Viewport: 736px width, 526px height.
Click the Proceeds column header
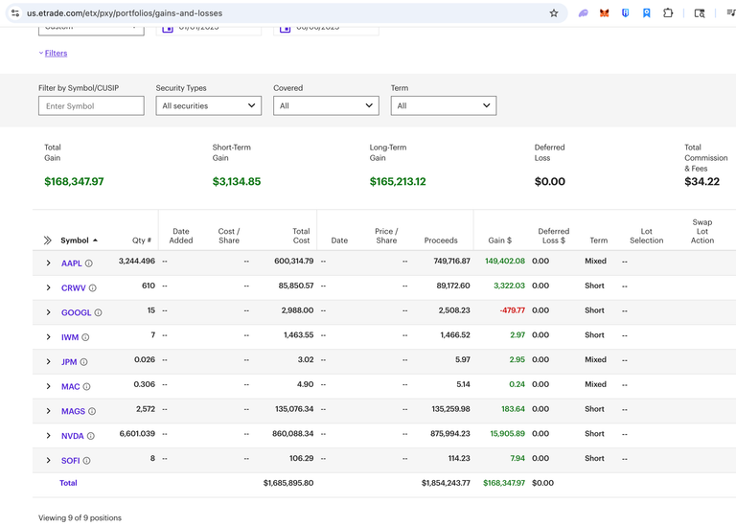pyautogui.click(x=441, y=240)
